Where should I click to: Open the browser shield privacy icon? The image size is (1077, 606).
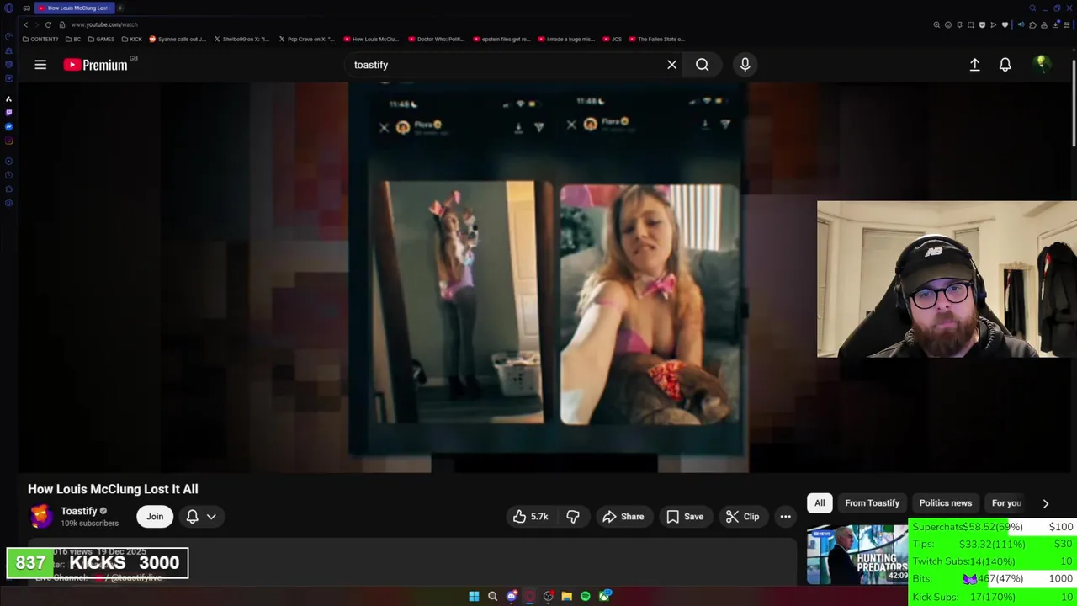[982, 24]
